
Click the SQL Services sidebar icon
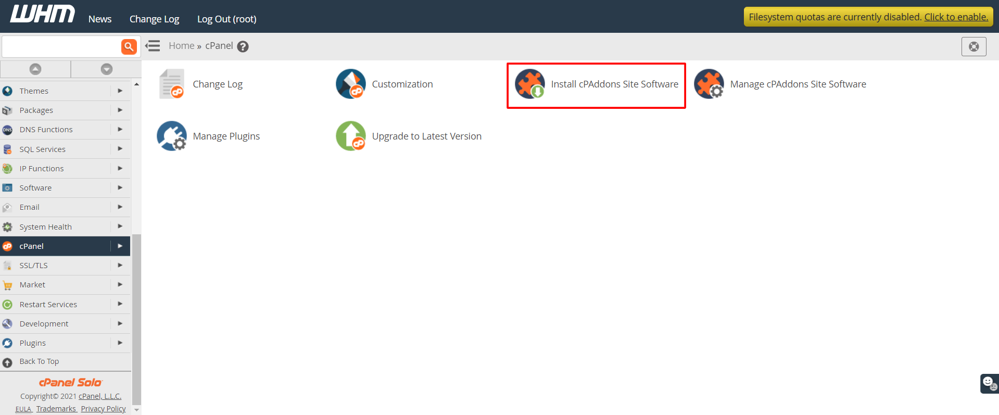(x=7, y=149)
